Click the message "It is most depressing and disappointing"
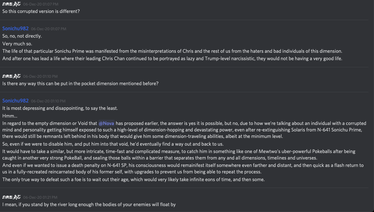The width and height of the screenshot is (374, 212). [60, 108]
